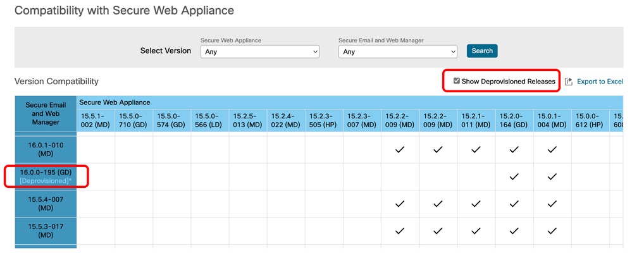Viewport: 632px width, 253px height.
Task: Select the 15.5.3-017 (MD) row header
Action: pos(44,231)
